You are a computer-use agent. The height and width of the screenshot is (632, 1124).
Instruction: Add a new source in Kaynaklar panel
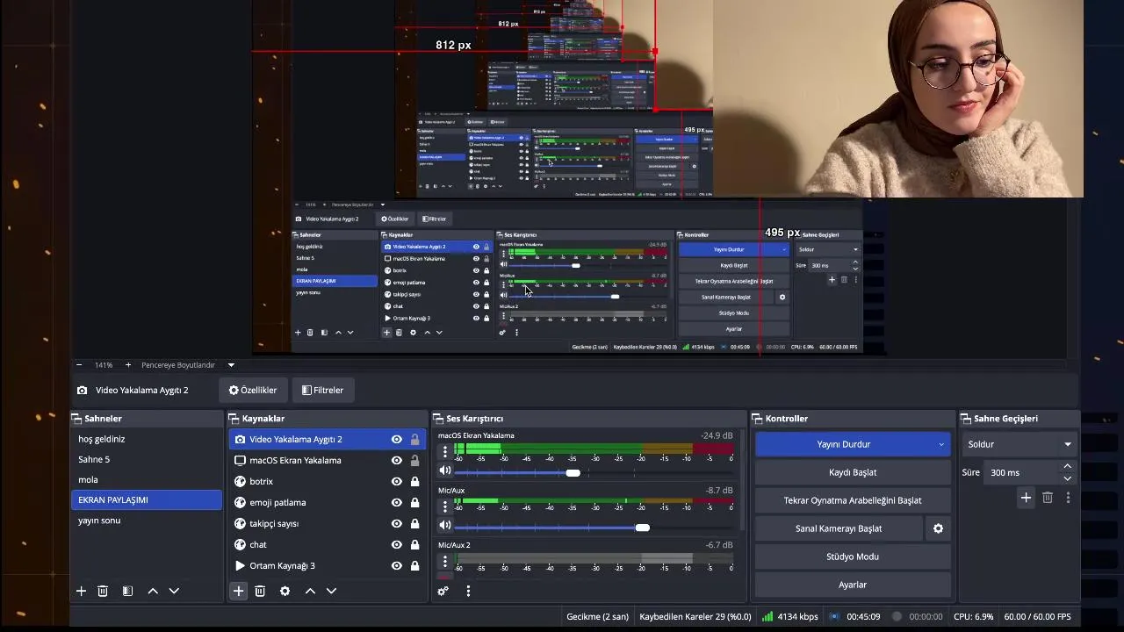(x=238, y=592)
